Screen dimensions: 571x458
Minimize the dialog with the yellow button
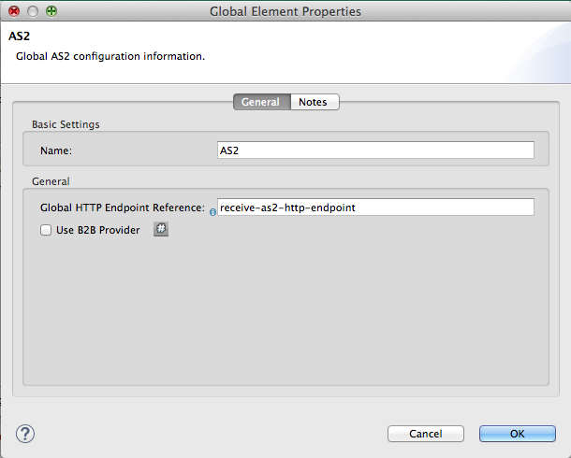pos(32,11)
